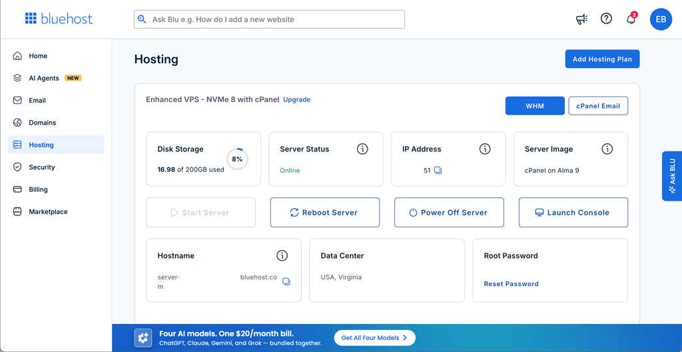Screen dimensions: 682x352
Task: Show IP Address info icon
Action: click(485, 149)
